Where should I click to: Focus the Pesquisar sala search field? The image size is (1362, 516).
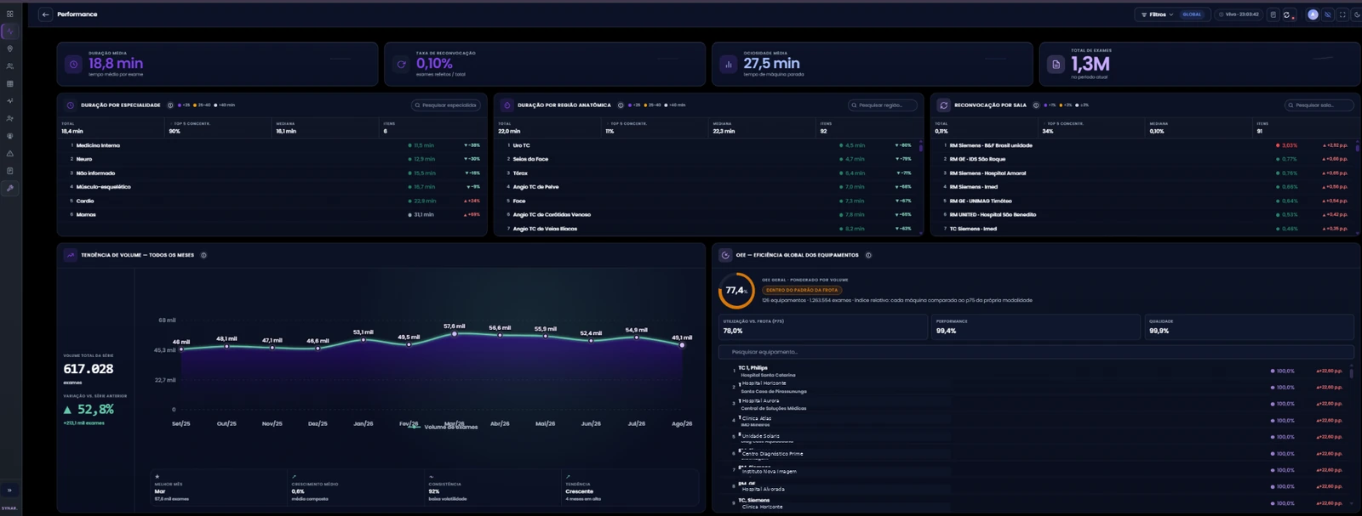coord(1319,105)
